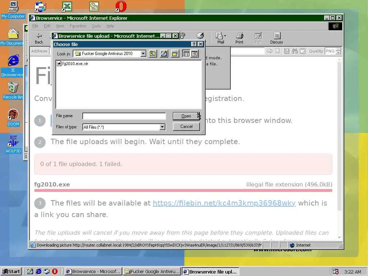The width and height of the screenshot is (368, 276).
Task: Click the File name input field
Action: 124,116
